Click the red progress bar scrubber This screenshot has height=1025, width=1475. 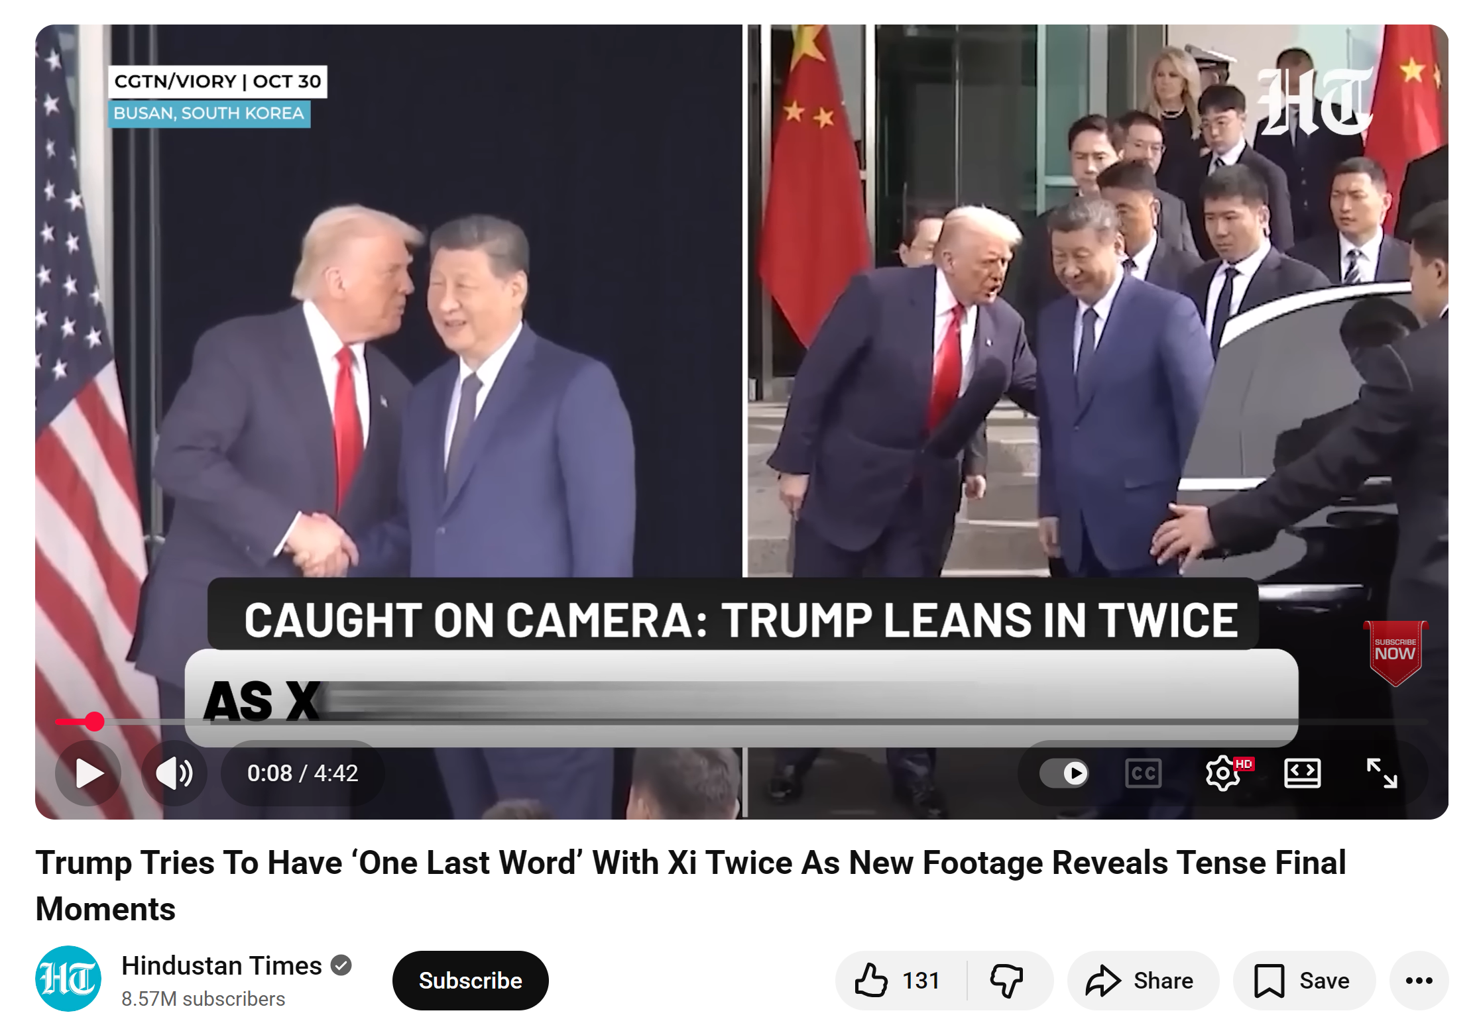[x=95, y=722]
